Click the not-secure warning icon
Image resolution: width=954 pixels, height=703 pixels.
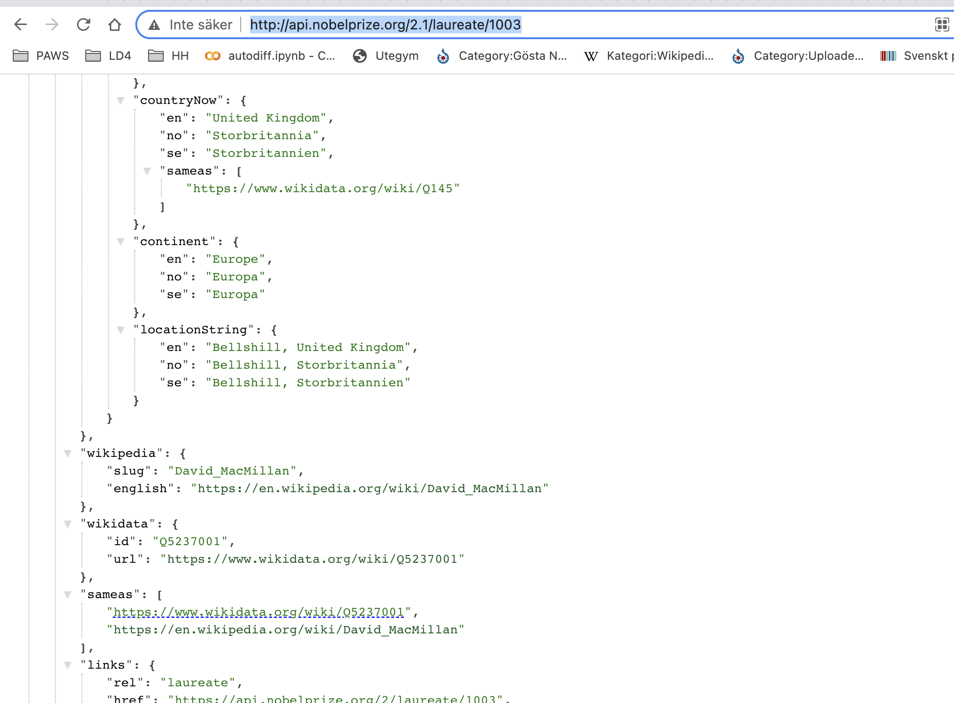point(154,25)
